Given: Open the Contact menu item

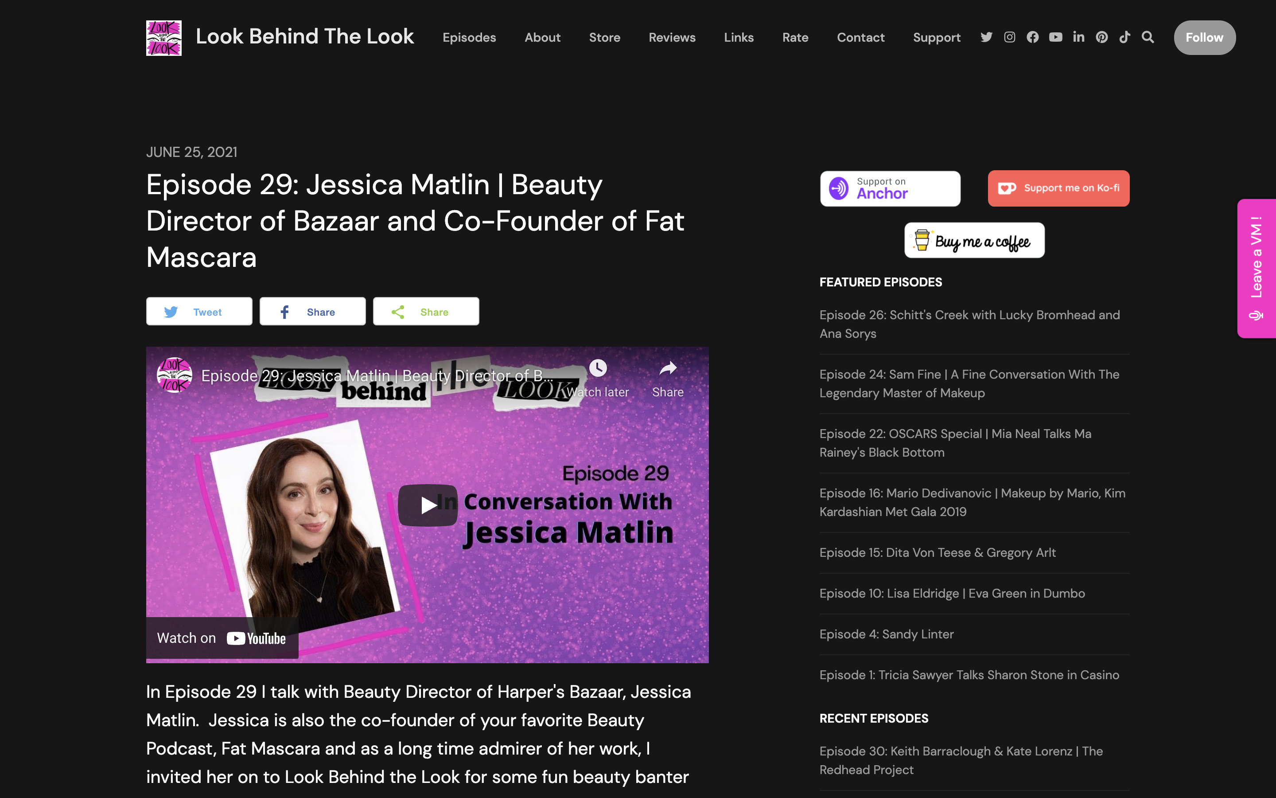Looking at the screenshot, I should pos(860,38).
